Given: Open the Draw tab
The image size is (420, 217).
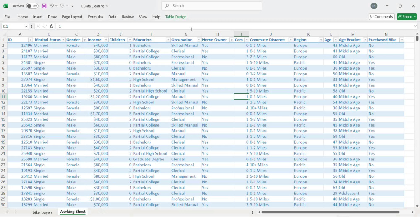Looking at the screenshot, I should (x=52, y=17).
